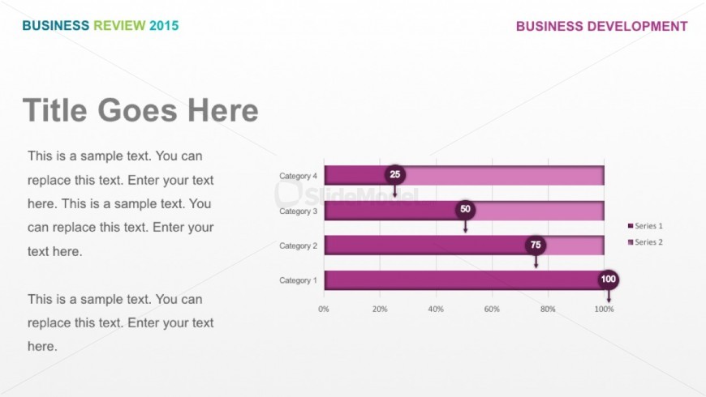Click the BUSINESS REVIEW 2015 header text
This screenshot has height=397, width=706.
(x=101, y=26)
